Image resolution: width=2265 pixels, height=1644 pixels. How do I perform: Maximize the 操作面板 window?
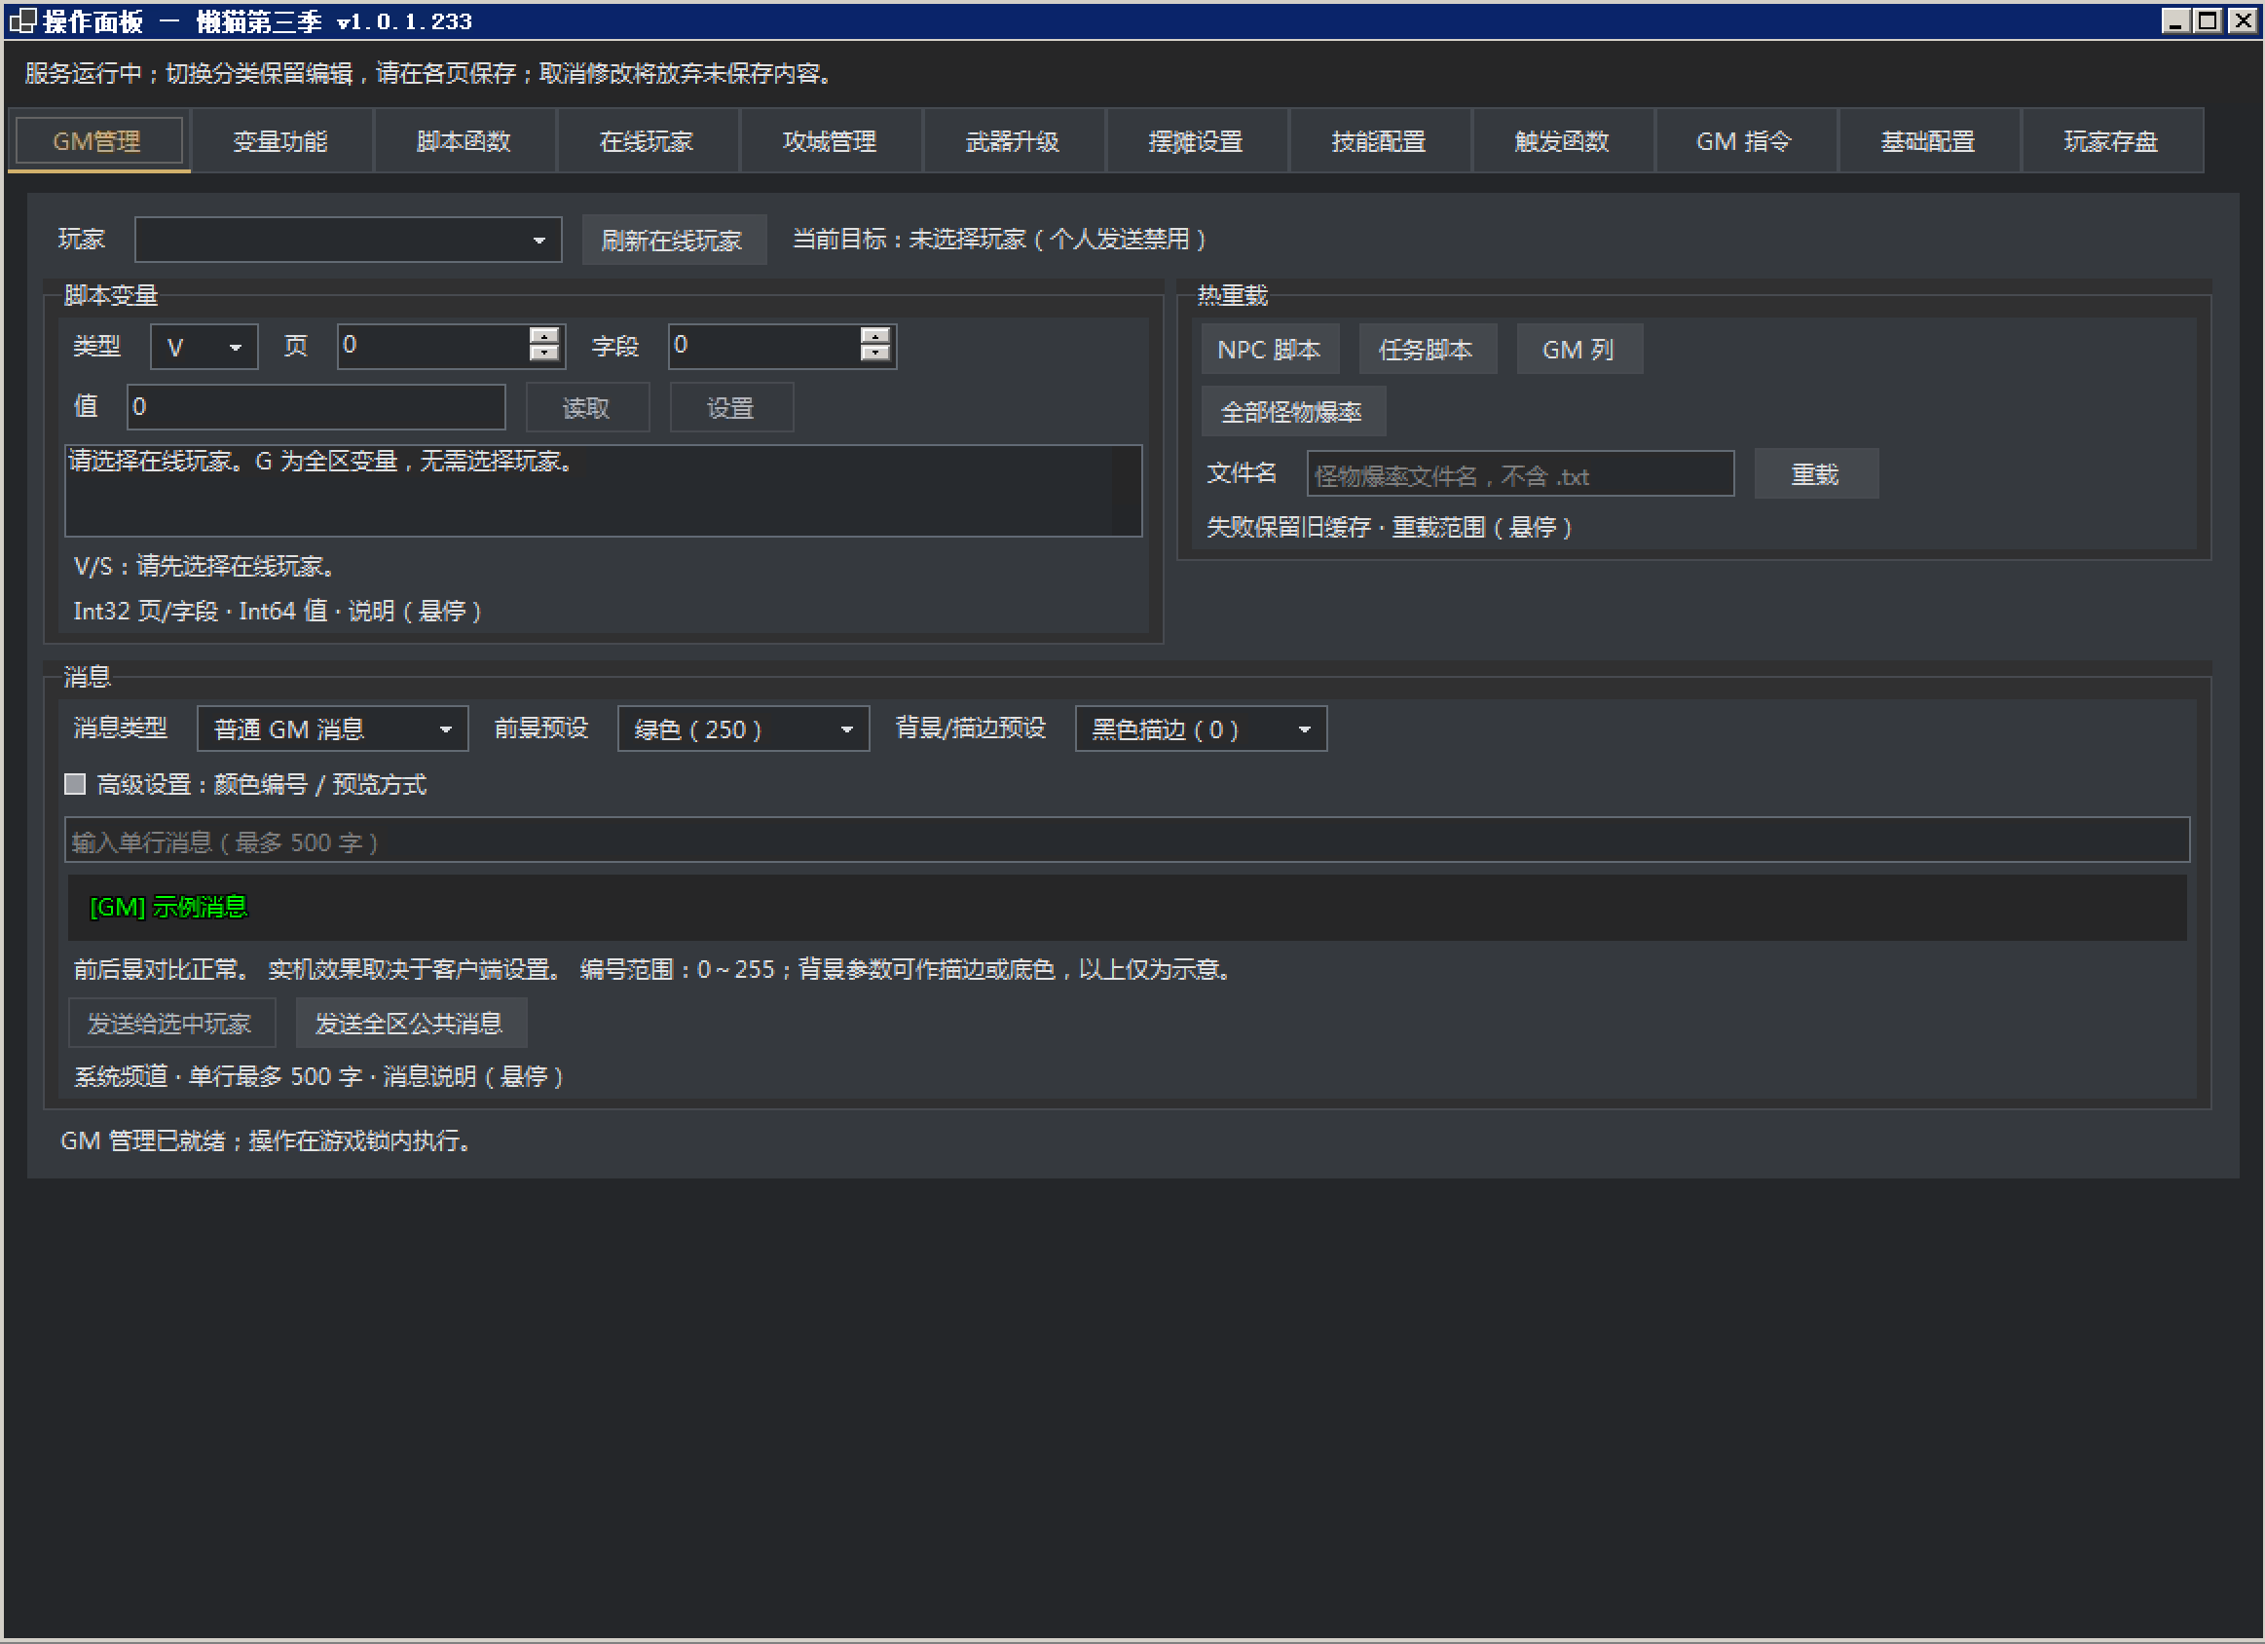coord(2208,21)
